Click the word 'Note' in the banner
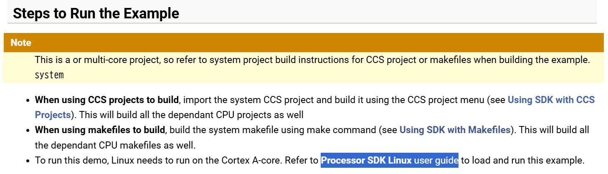This screenshot has height=174, width=608. [21, 43]
